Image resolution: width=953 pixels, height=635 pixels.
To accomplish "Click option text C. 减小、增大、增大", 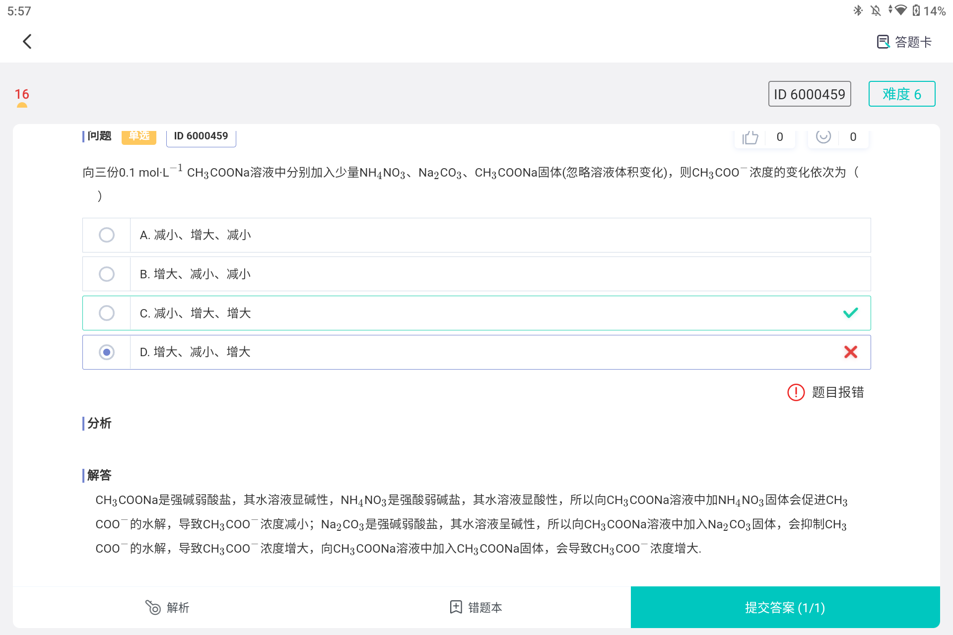I will [x=196, y=313].
